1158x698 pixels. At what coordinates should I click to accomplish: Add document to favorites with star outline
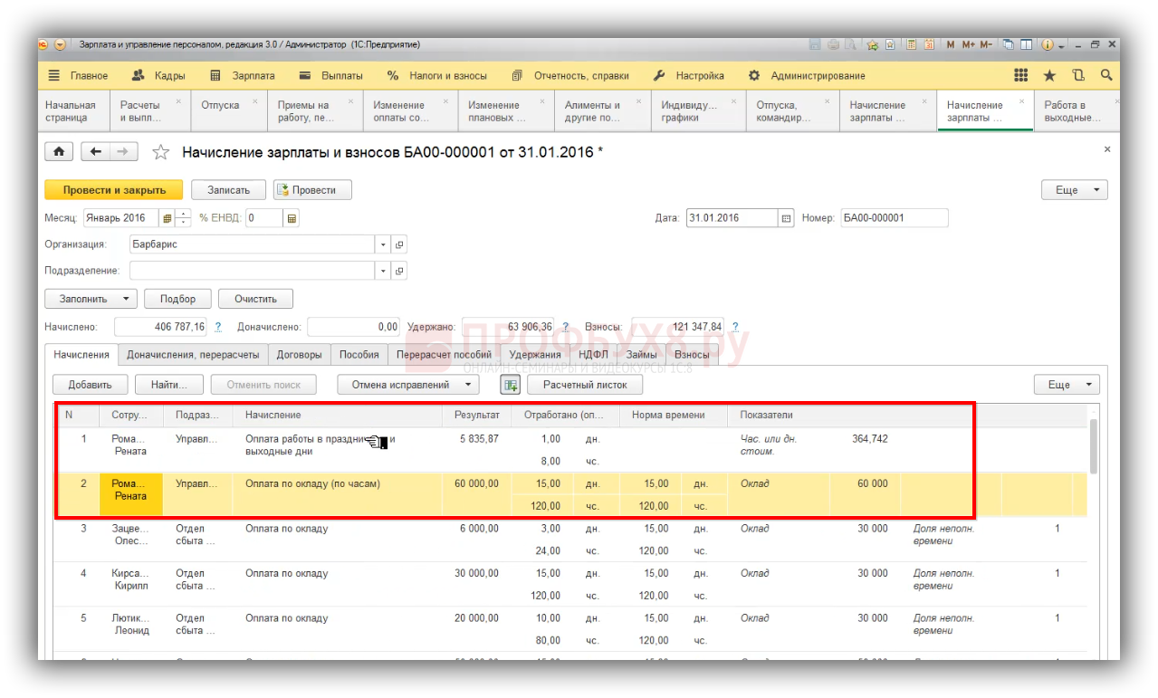pyautogui.click(x=161, y=152)
